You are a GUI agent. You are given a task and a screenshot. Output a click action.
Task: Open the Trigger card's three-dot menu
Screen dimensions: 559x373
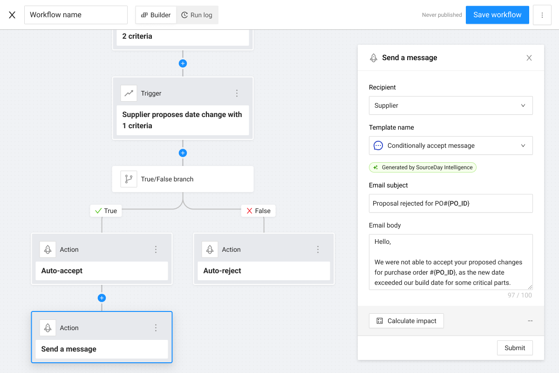tap(237, 93)
